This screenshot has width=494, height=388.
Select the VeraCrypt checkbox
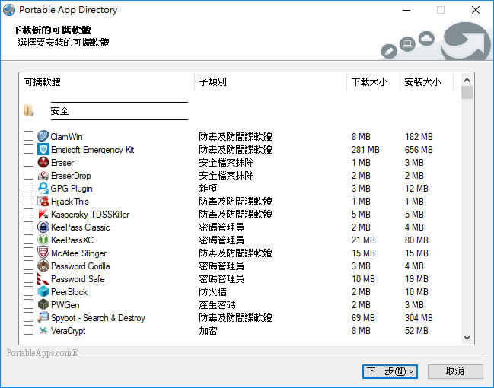pyautogui.click(x=28, y=329)
